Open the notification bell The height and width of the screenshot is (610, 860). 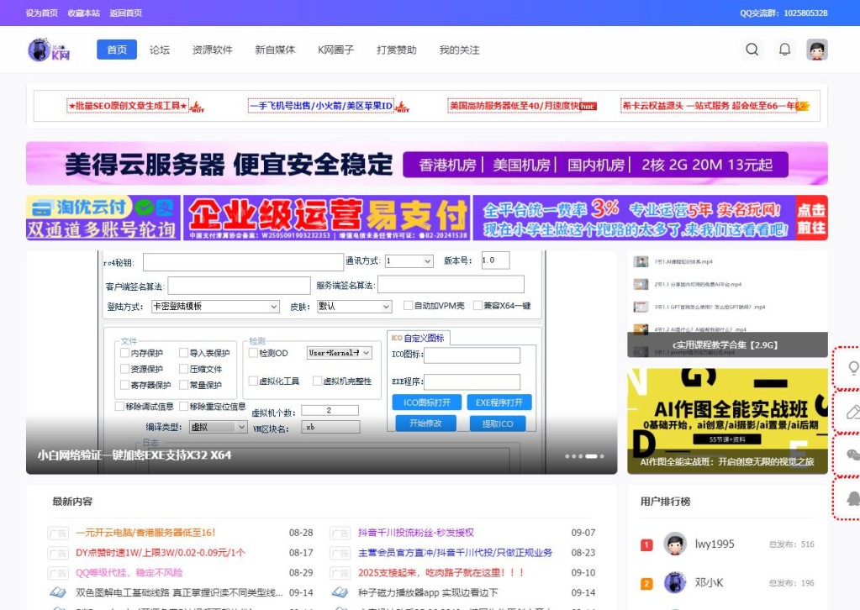pyautogui.click(x=785, y=50)
